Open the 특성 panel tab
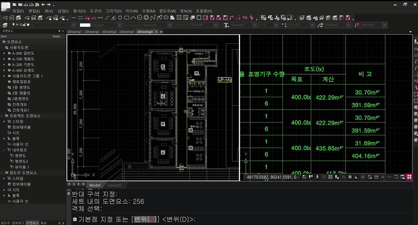This screenshot has height=225, width=418. (44, 223)
